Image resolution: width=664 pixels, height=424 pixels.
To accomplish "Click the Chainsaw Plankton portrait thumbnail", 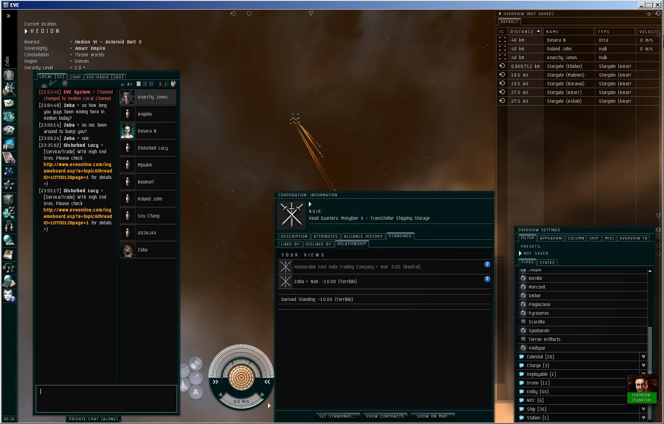I will 641,389.
